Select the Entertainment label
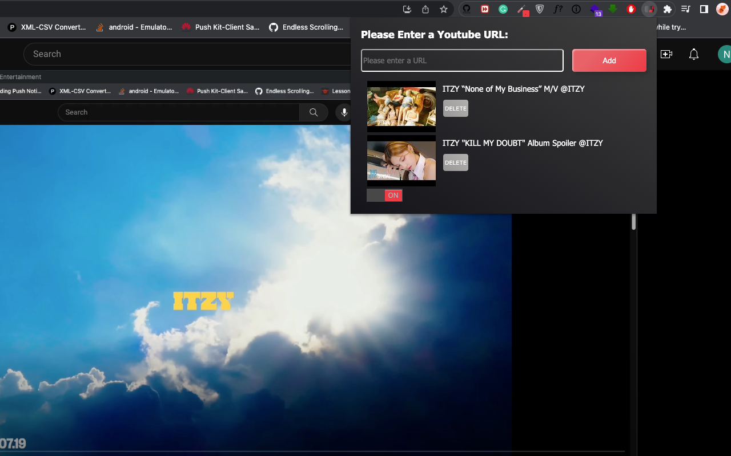 [x=21, y=76]
